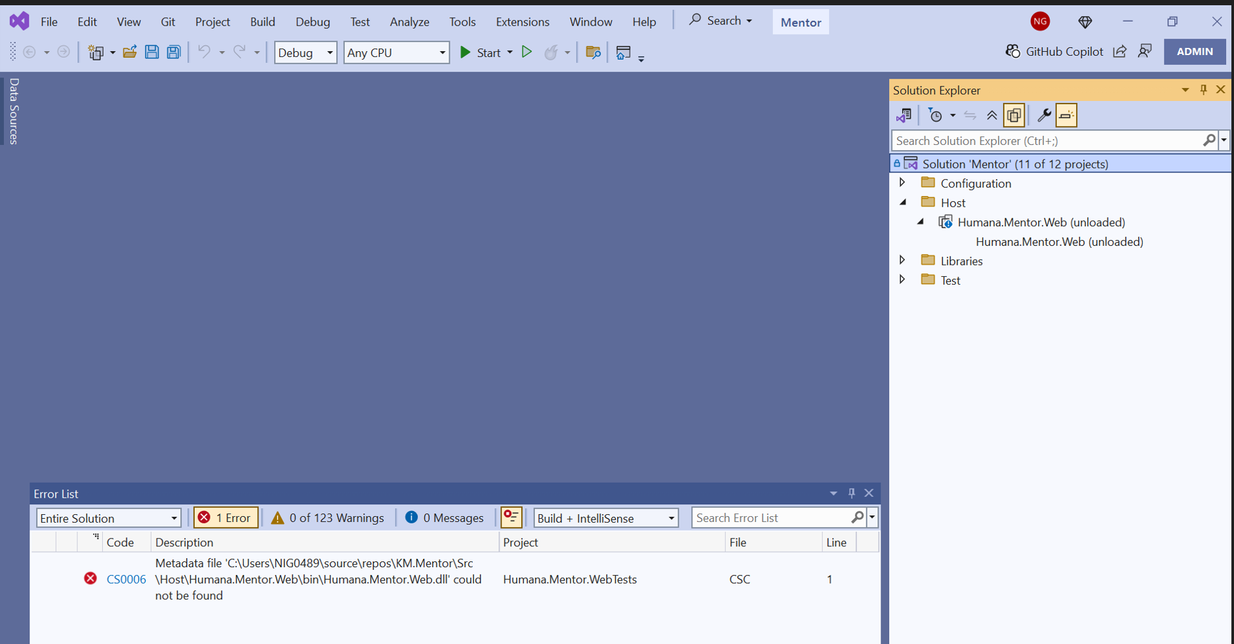Viewport: 1234px width, 644px height.
Task: Click the green Start button
Action: tap(481, 52)
